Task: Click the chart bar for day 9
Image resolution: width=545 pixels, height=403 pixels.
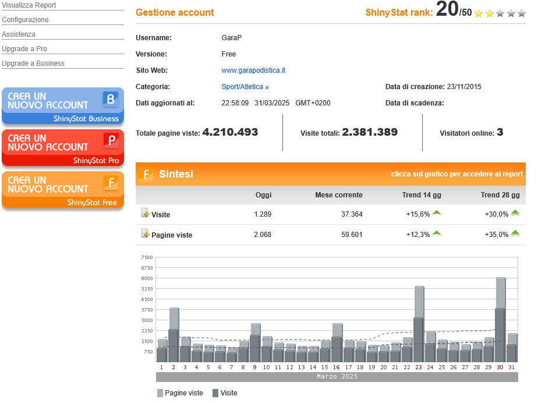Action: coord(256,343)
